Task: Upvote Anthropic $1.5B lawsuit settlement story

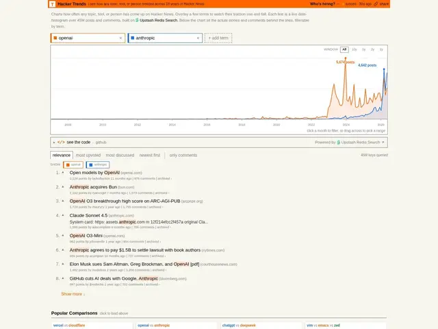Action: [63, 249]
